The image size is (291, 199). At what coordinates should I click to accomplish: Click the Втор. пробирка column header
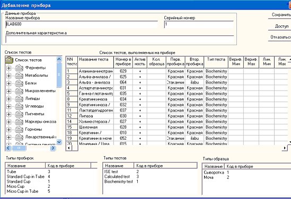tap(195, 62)
